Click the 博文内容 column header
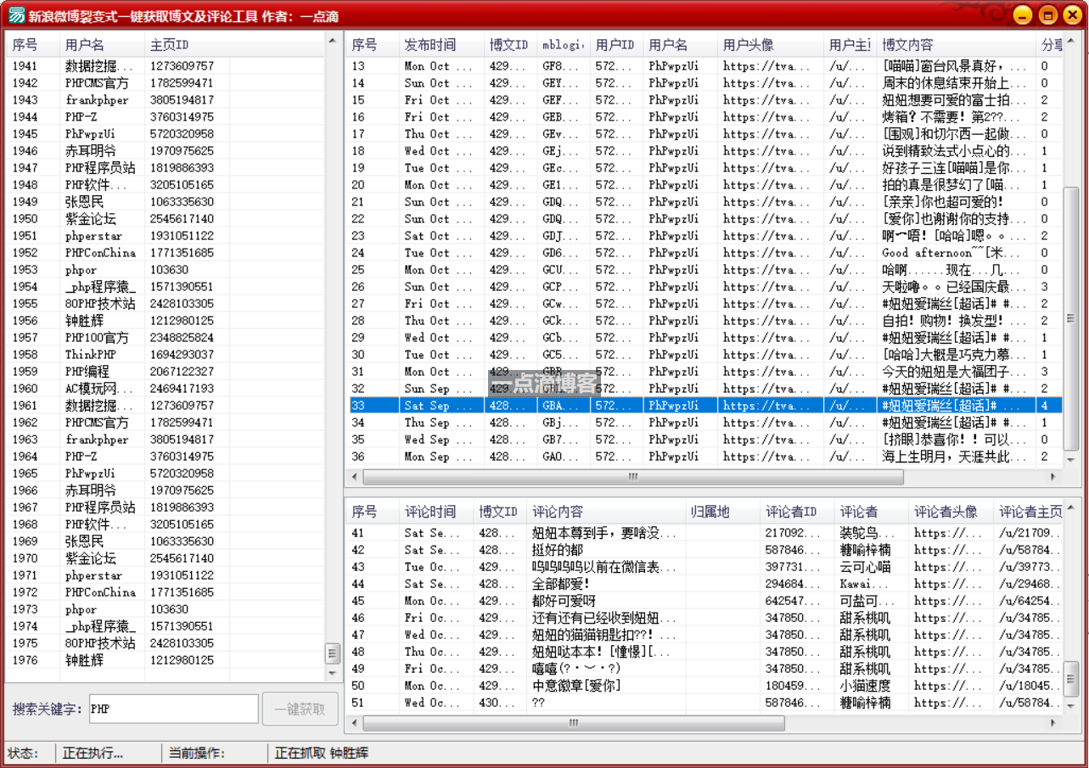 (x=957, y=45)
